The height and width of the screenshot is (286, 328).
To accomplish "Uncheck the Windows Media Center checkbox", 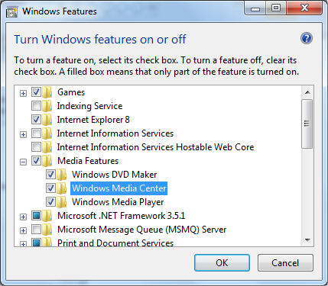I will [x=50, y=188].
